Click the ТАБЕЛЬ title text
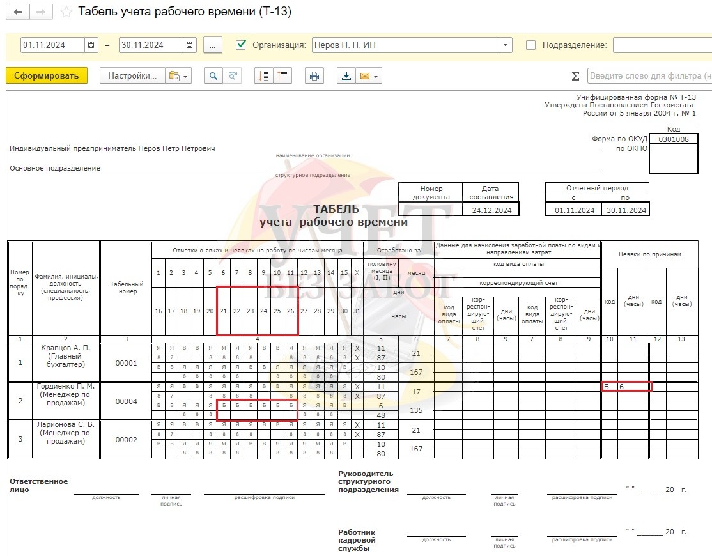Image resolution: width=712 pixels, height=556 pixels. click(x=336, y=209)
